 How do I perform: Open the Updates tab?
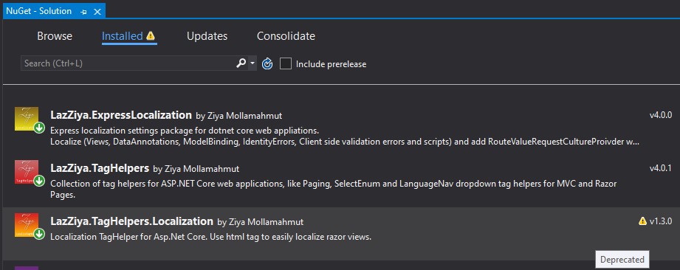click(207, 36)
